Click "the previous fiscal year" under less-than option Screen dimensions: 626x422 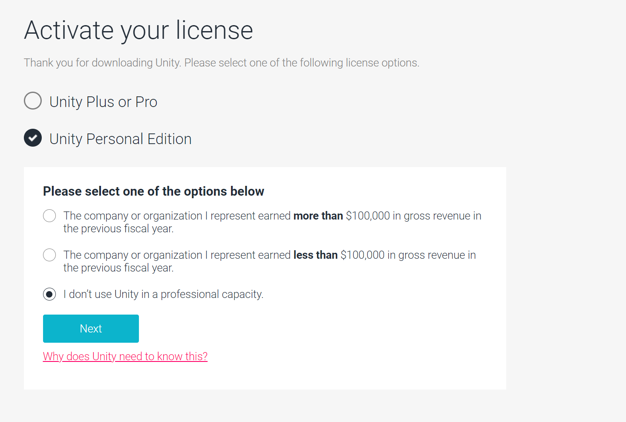118,268
